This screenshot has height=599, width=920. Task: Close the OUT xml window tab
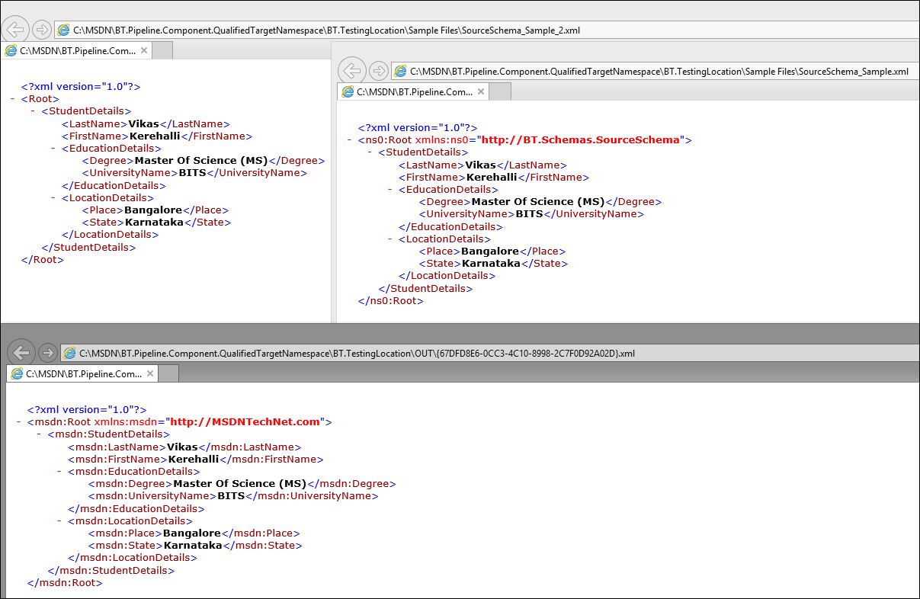[x=149, y=374]
